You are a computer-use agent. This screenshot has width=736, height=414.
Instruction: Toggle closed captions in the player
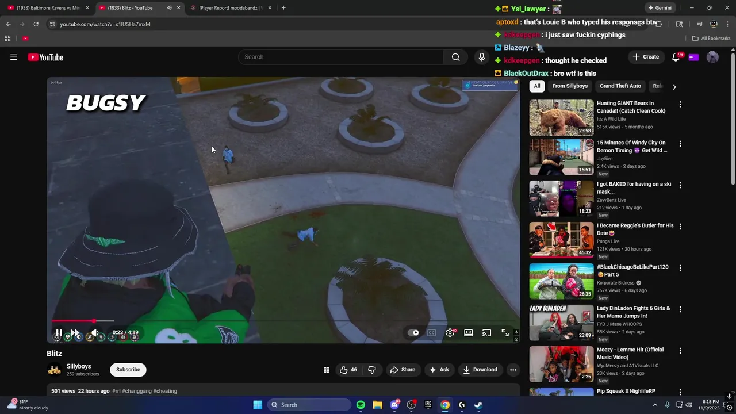(432, 333)
